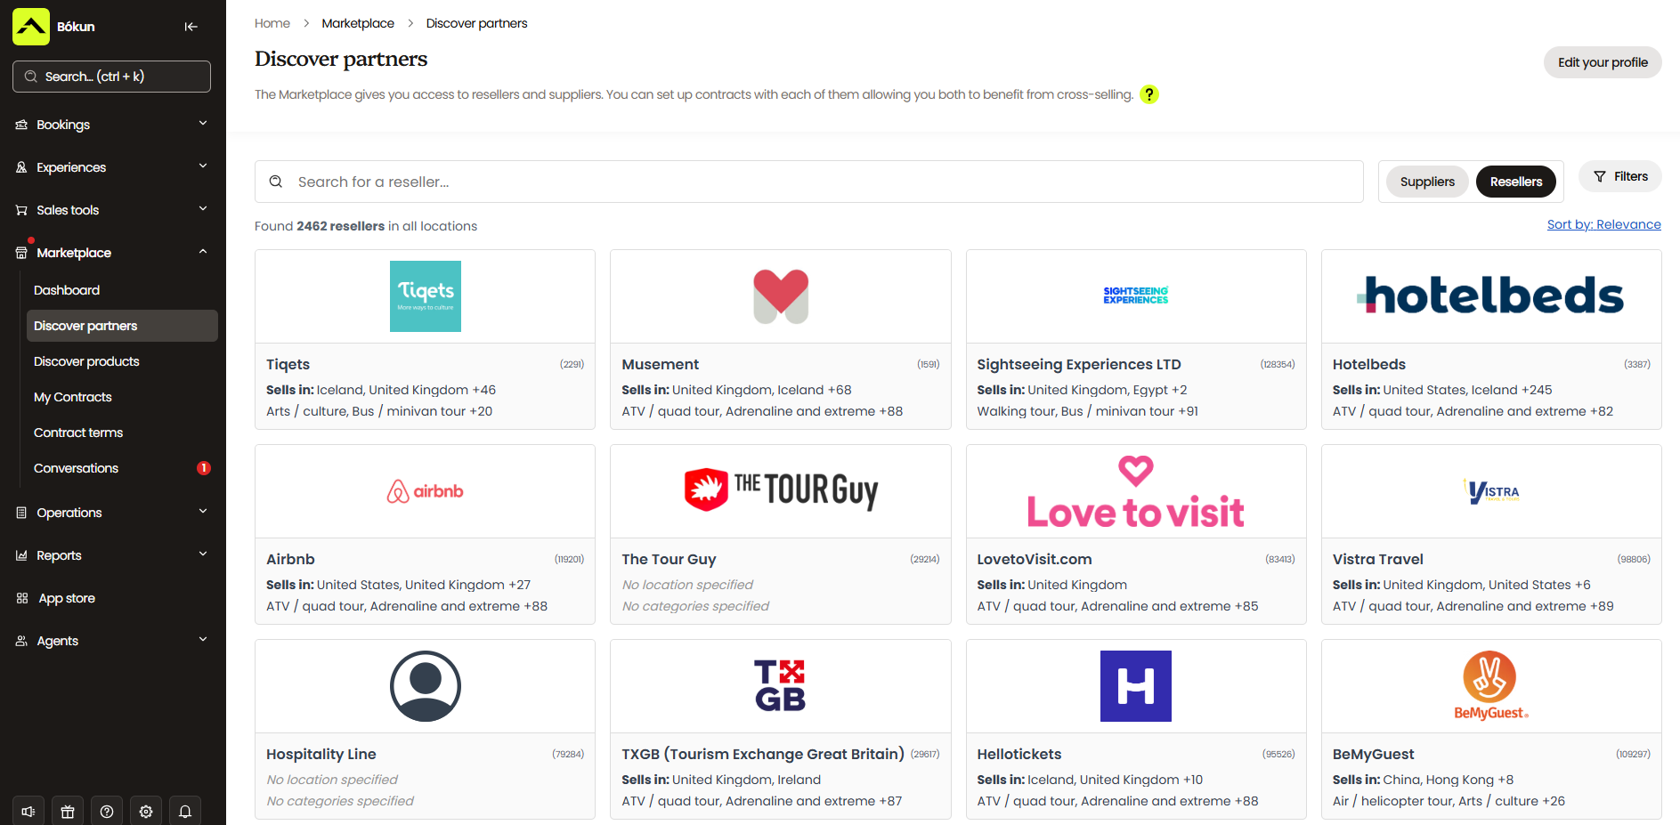Switch to the Suppliers toggle
This screenshot has height=825, width=1680.
[x=1426, y=182]
